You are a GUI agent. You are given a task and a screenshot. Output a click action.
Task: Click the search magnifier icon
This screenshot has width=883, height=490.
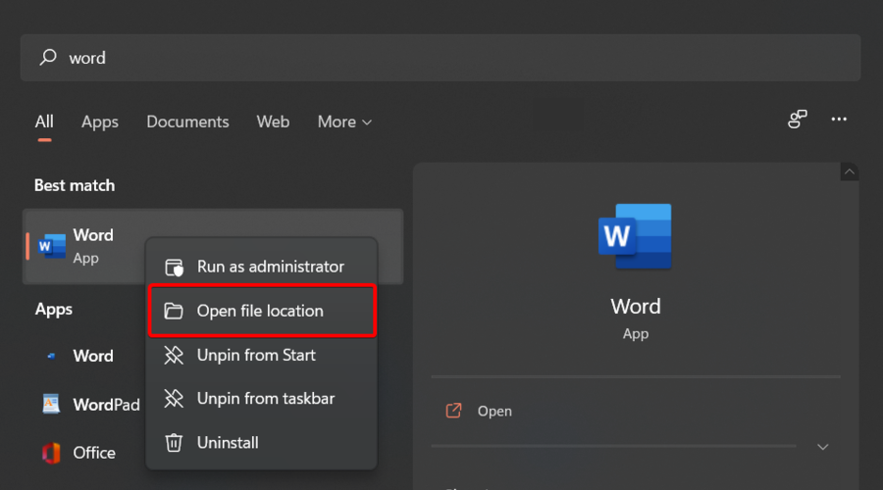coord(48,58)
